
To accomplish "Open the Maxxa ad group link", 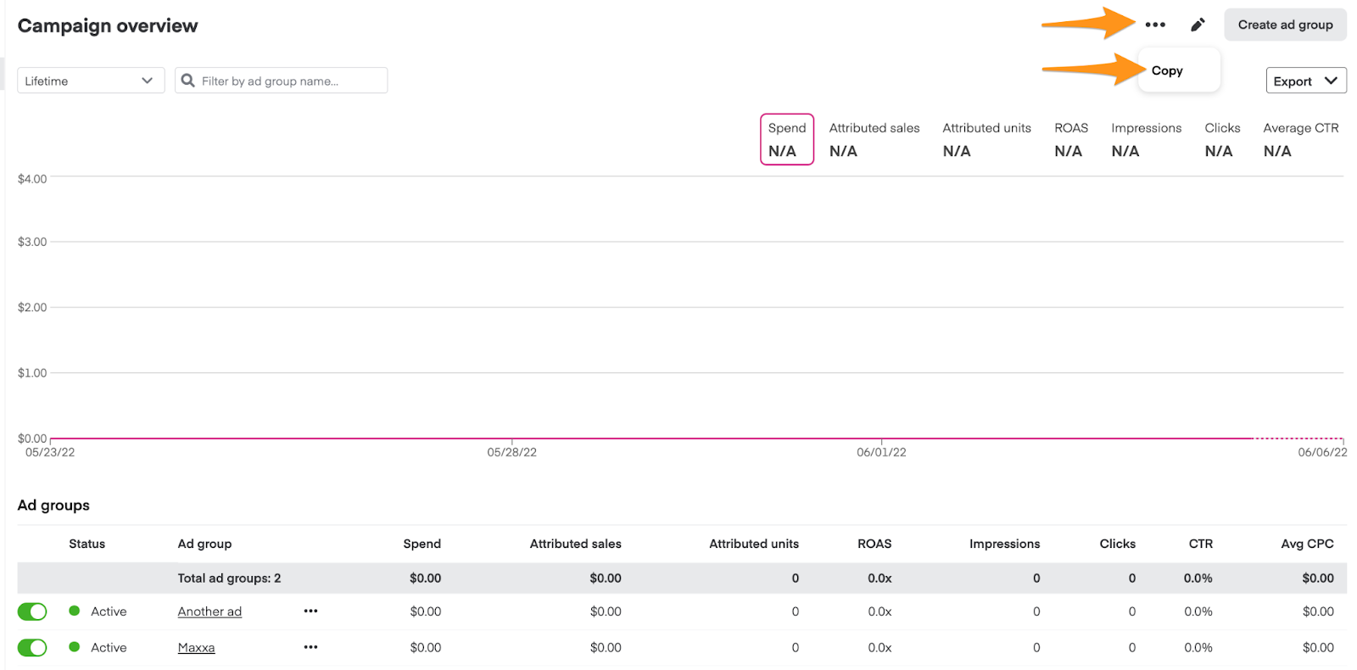I will pos(196,648).
